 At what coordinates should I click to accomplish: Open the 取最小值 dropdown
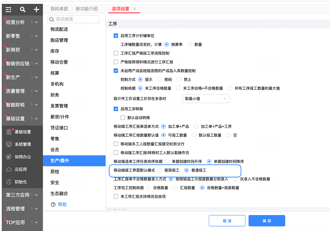tap(206, 99)
